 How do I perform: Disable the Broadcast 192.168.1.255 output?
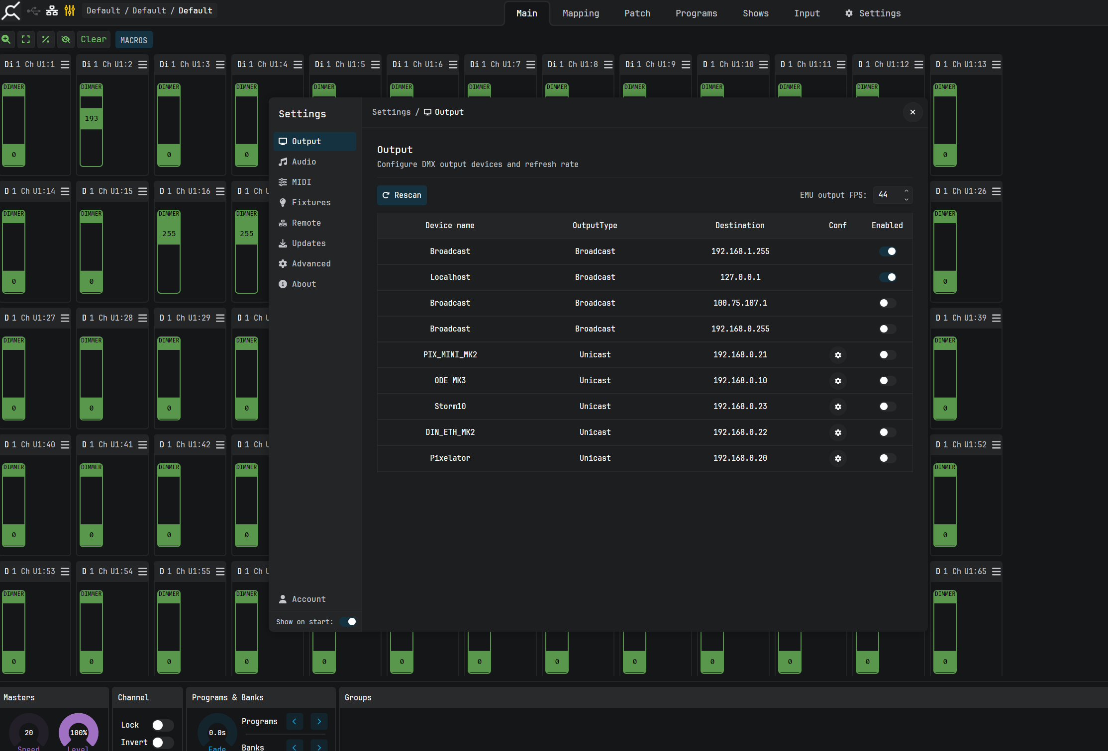click(888, 251)
